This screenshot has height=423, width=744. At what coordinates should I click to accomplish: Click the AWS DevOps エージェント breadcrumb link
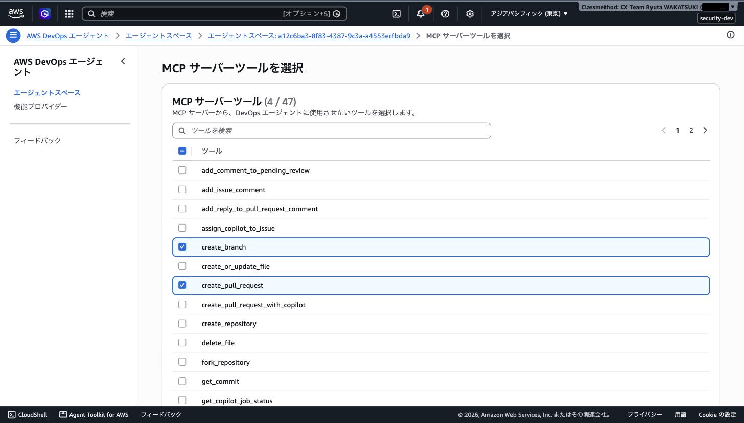click(68, 36)
